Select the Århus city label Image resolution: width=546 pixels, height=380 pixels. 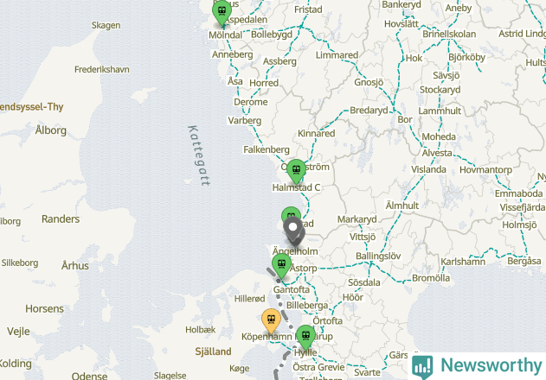75,266
